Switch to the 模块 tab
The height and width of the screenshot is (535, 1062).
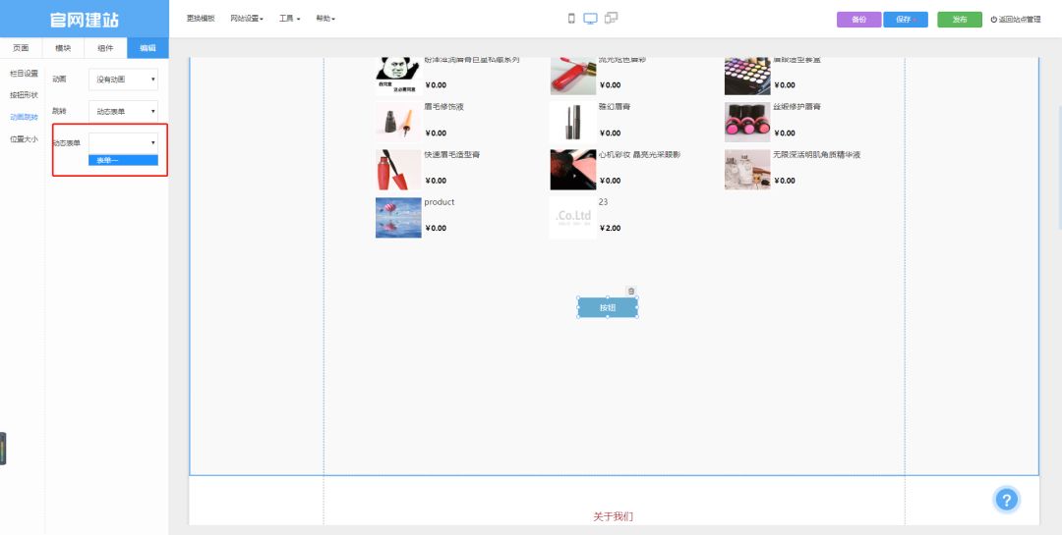63,48
